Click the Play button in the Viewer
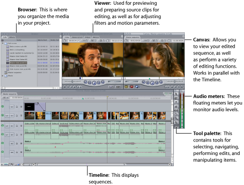Image resolution: width=244 pixels, height=185 pixels. pyautogui.click(x=94, y=83)
